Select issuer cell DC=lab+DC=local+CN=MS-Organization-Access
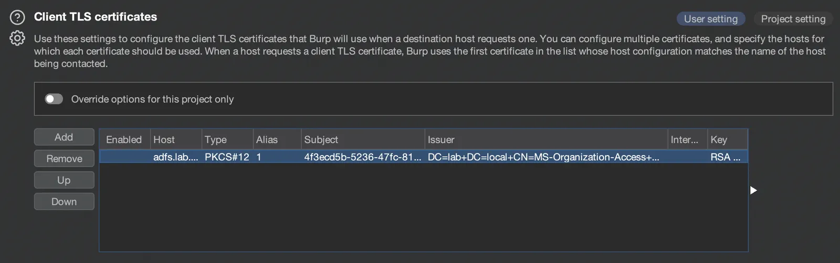The width and height of the screenshot is (840, 263). click(x=546, y=157)
